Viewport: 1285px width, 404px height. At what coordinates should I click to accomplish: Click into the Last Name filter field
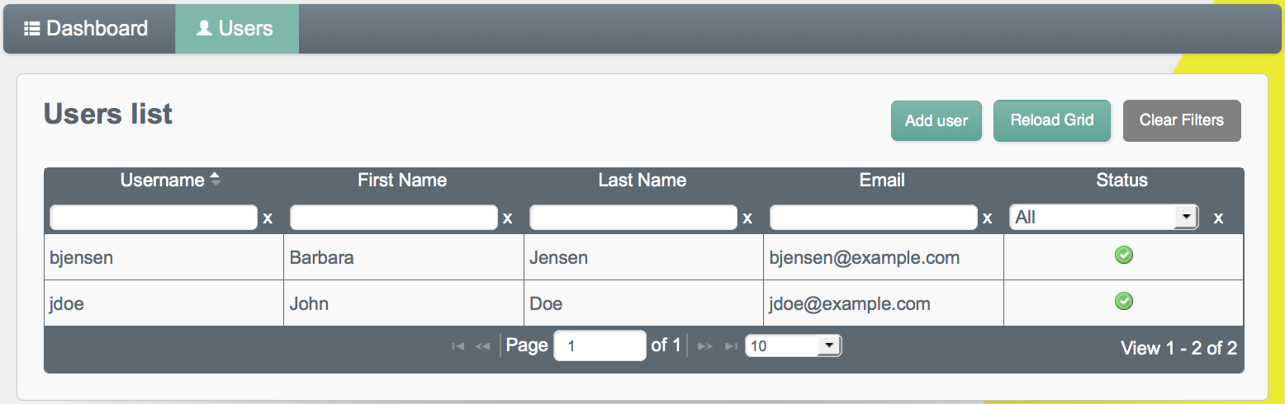[x=633, y=217]
